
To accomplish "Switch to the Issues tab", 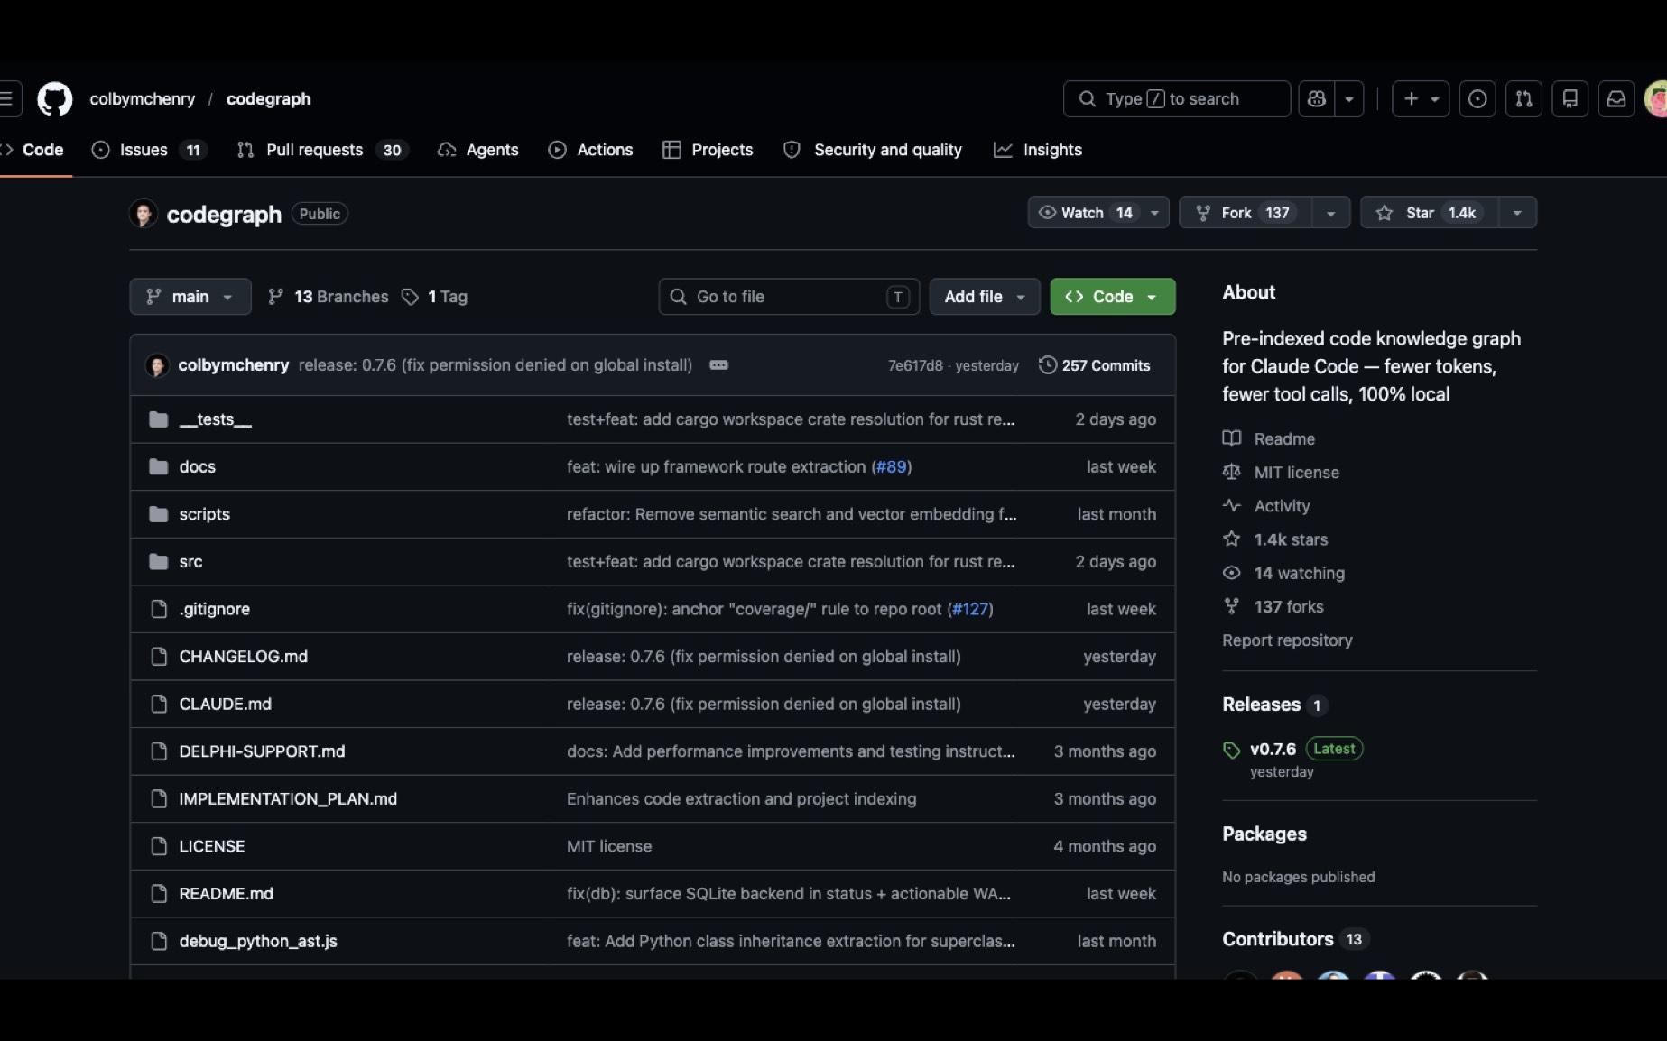I will pos(150,150).
